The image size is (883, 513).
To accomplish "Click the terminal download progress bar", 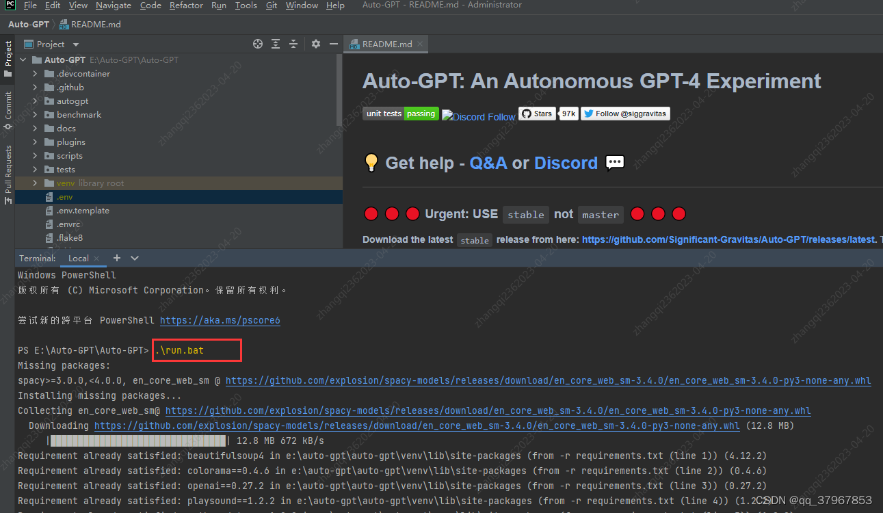I will click(x=138, y=440).
